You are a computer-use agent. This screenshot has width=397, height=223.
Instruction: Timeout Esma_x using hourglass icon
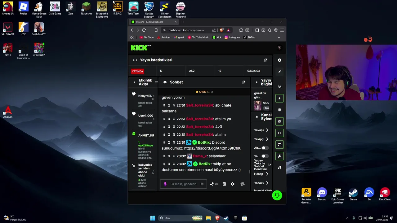[169, 156]
